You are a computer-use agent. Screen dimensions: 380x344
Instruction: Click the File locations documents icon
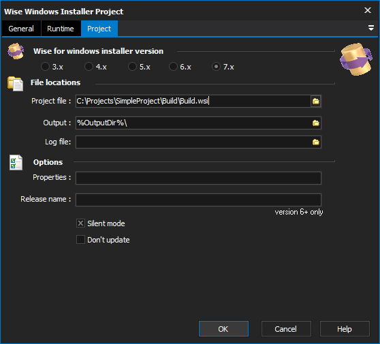(15, 84)
